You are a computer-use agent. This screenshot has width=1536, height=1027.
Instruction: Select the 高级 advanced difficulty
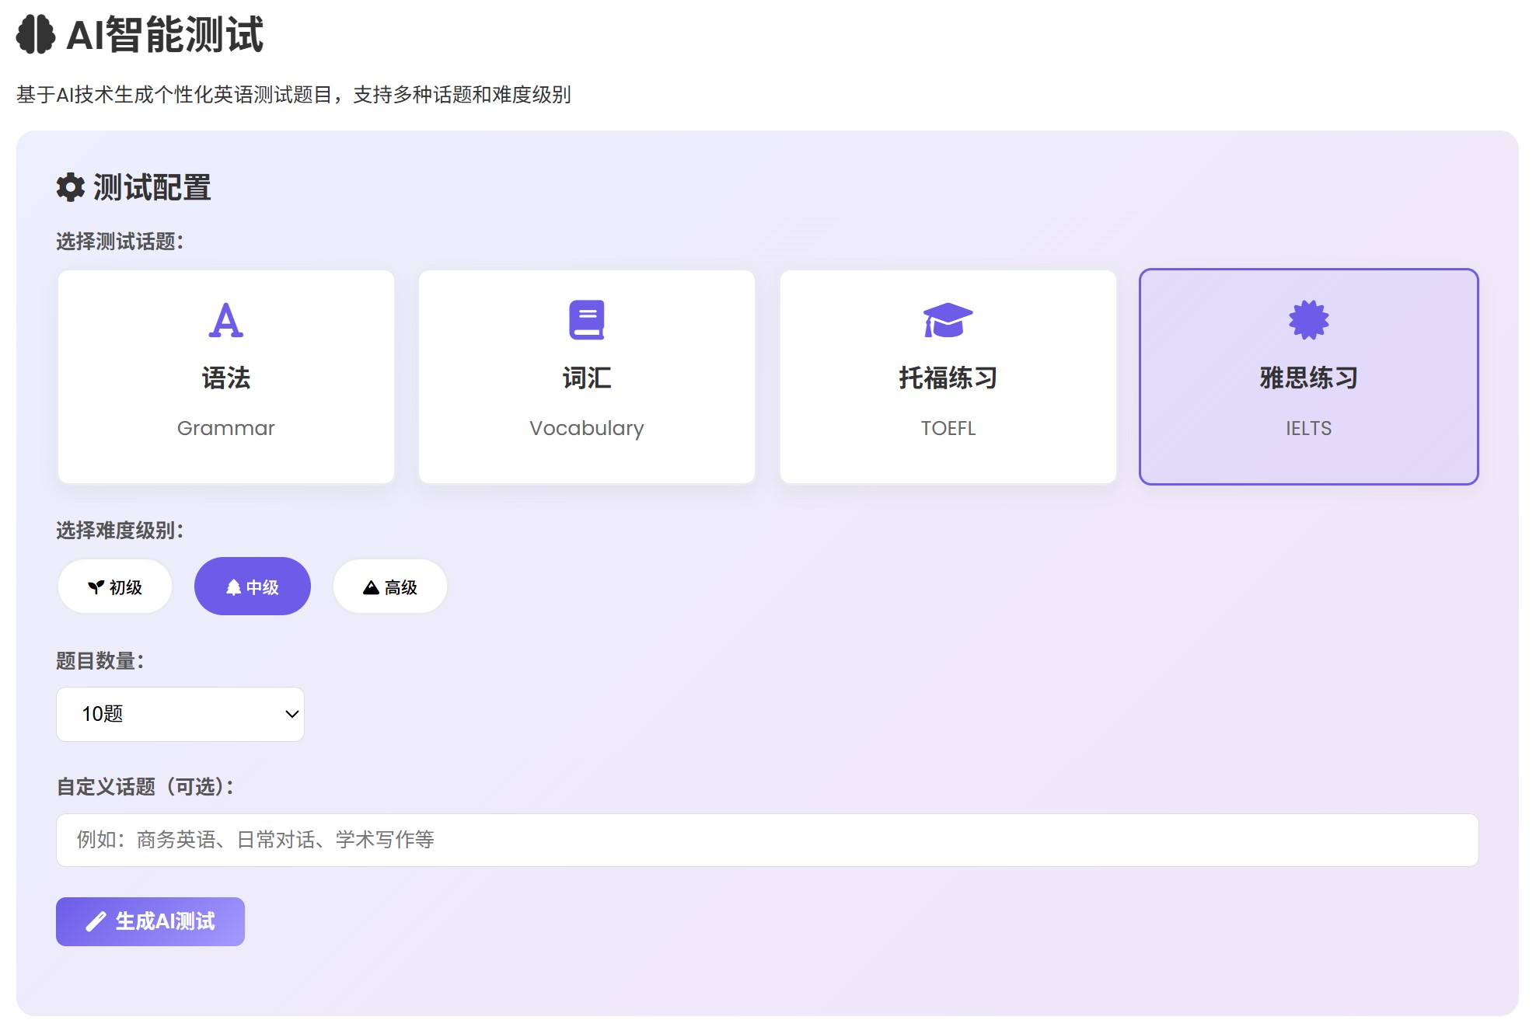(389, 587)
